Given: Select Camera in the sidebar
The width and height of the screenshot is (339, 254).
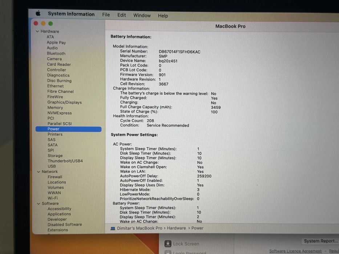Looking at the screenshot, I should click(x=54, y=59).
